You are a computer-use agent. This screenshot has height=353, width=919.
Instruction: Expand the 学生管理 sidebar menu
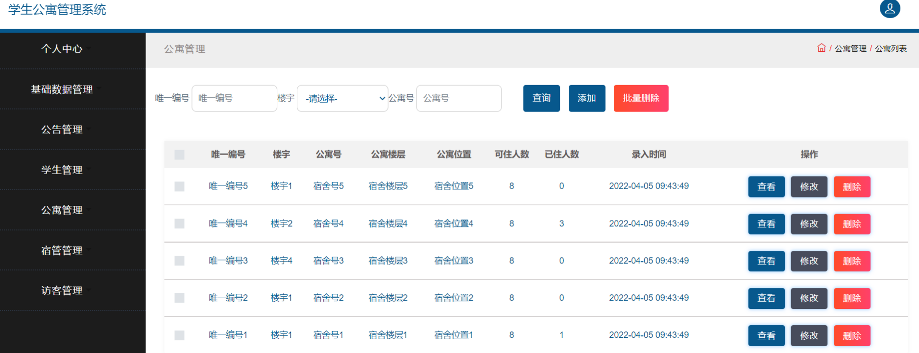click(62, 170)
